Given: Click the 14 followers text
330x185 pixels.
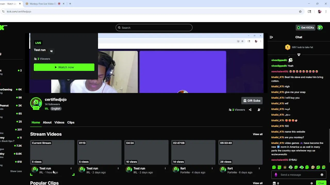Looking at the screenshot, I should coord(52,104).
